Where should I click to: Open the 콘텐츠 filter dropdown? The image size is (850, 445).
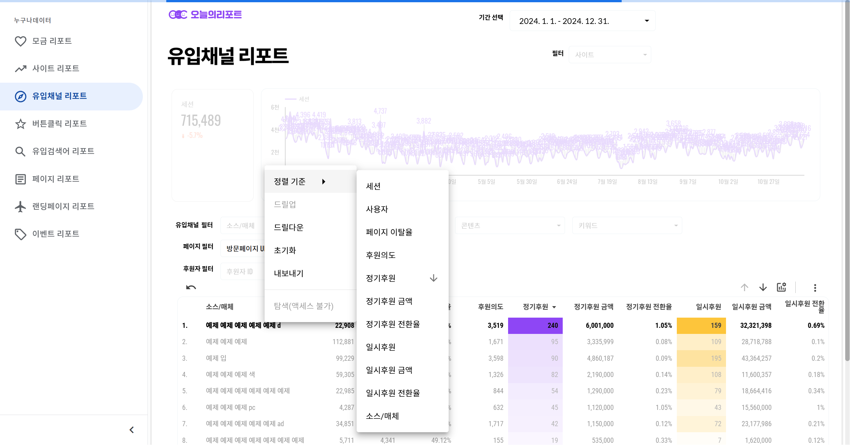(x=510, y=225)
